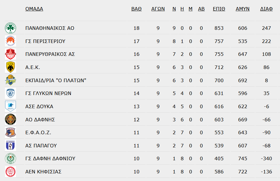Click the Panerythraikos red shield logo
Screen dimensions: 280x181
[10, 54]
